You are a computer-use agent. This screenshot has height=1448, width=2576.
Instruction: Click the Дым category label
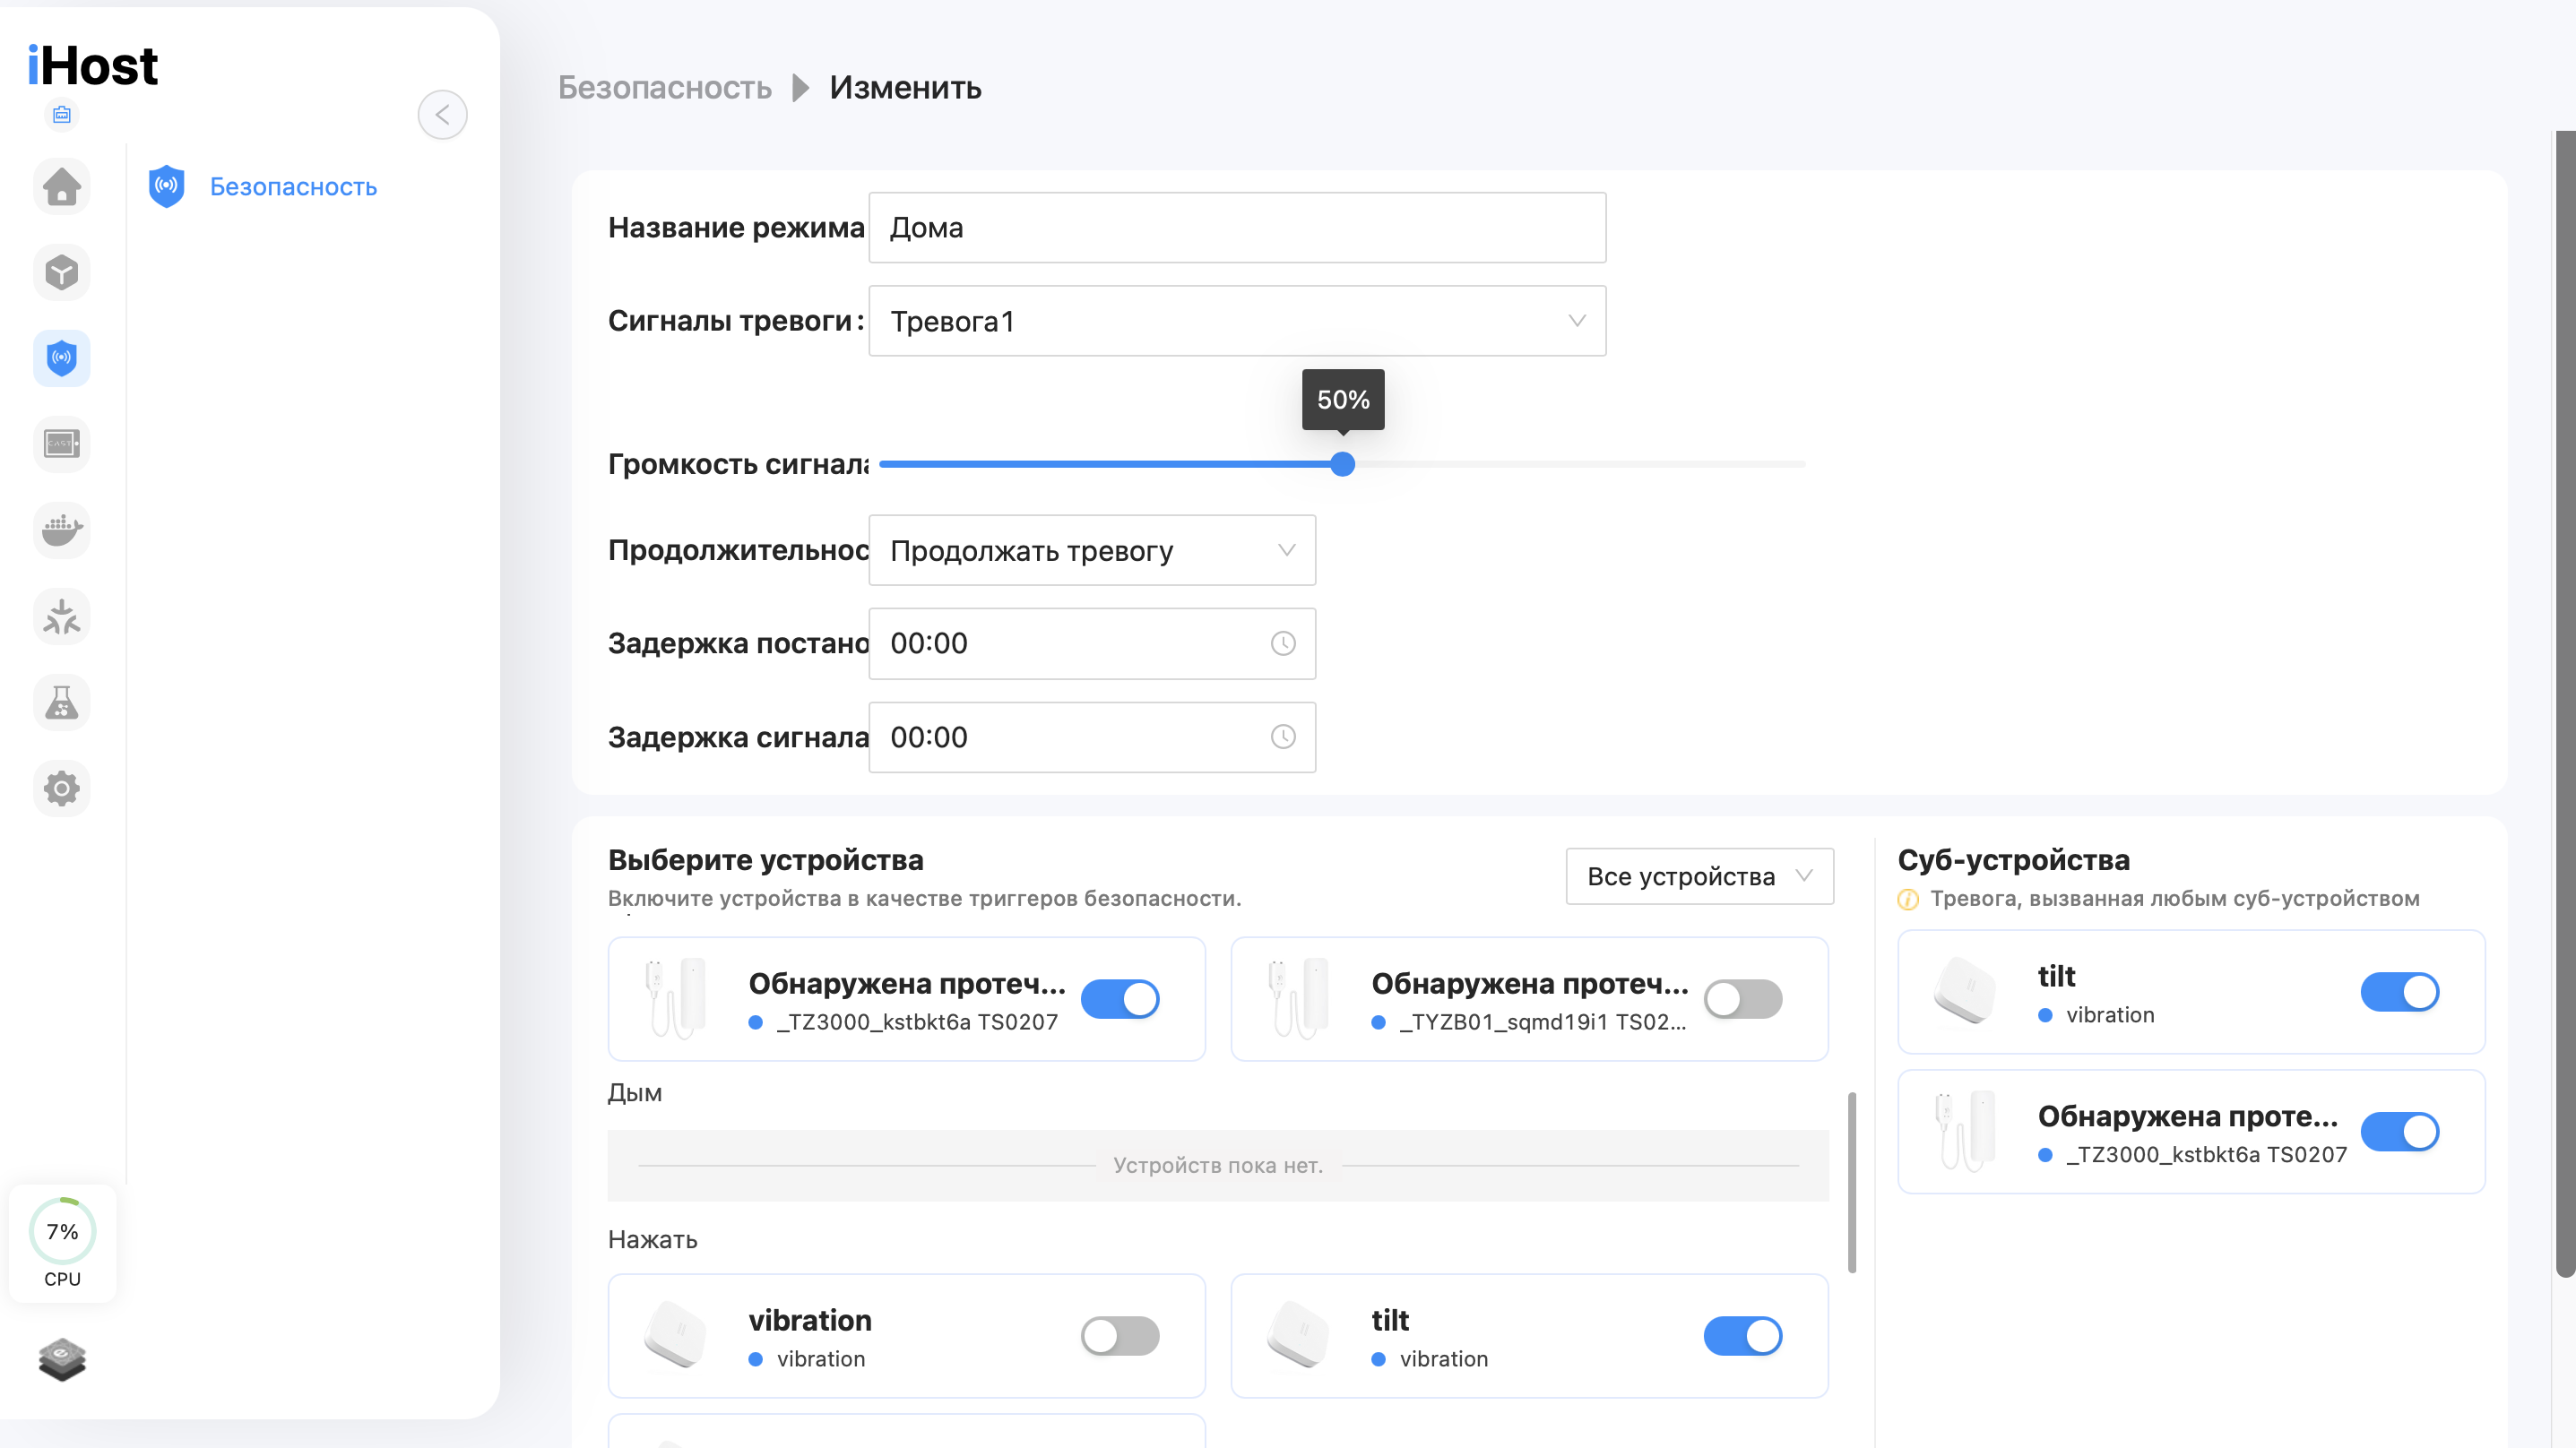(x=634, y=1093)
